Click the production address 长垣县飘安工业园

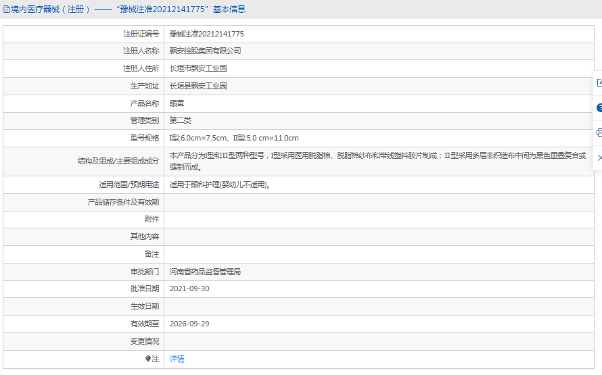(x=198, y=86)
